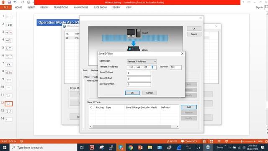Click the zoom out minus button
The height and width of the screenshot is (151, 268).
(232, 141)
